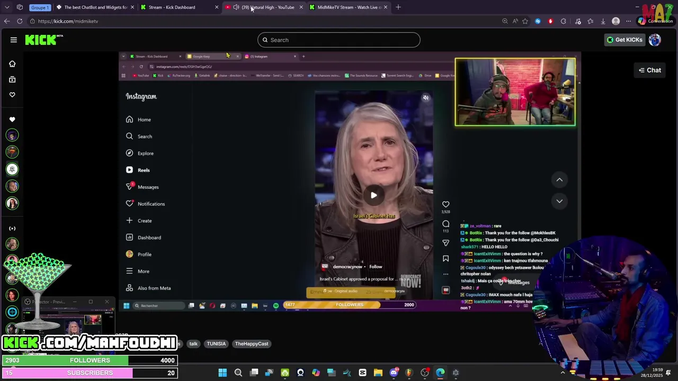Open Recommended channels icon in Kick sidebar
The image size is (678, 381).
pos(12,229)
